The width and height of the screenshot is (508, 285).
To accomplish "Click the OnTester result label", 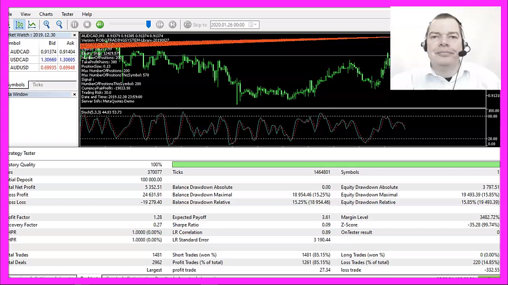I will point(356,232).
